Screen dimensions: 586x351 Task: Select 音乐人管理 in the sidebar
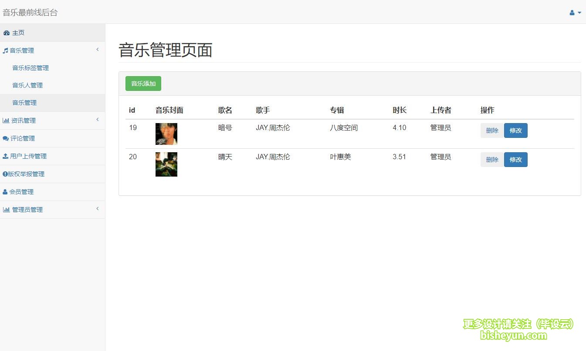[27, 85]
